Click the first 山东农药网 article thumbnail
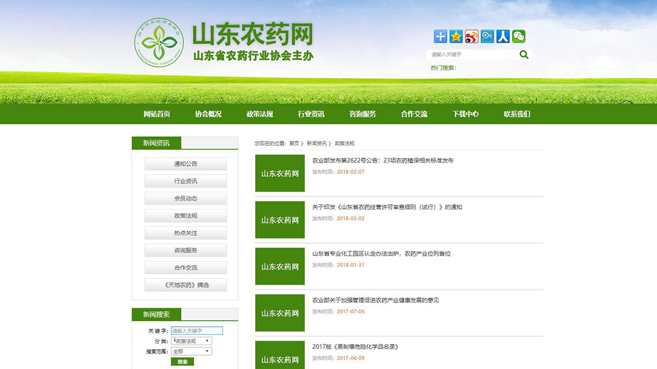657x369 pixels. click(280, 173)
